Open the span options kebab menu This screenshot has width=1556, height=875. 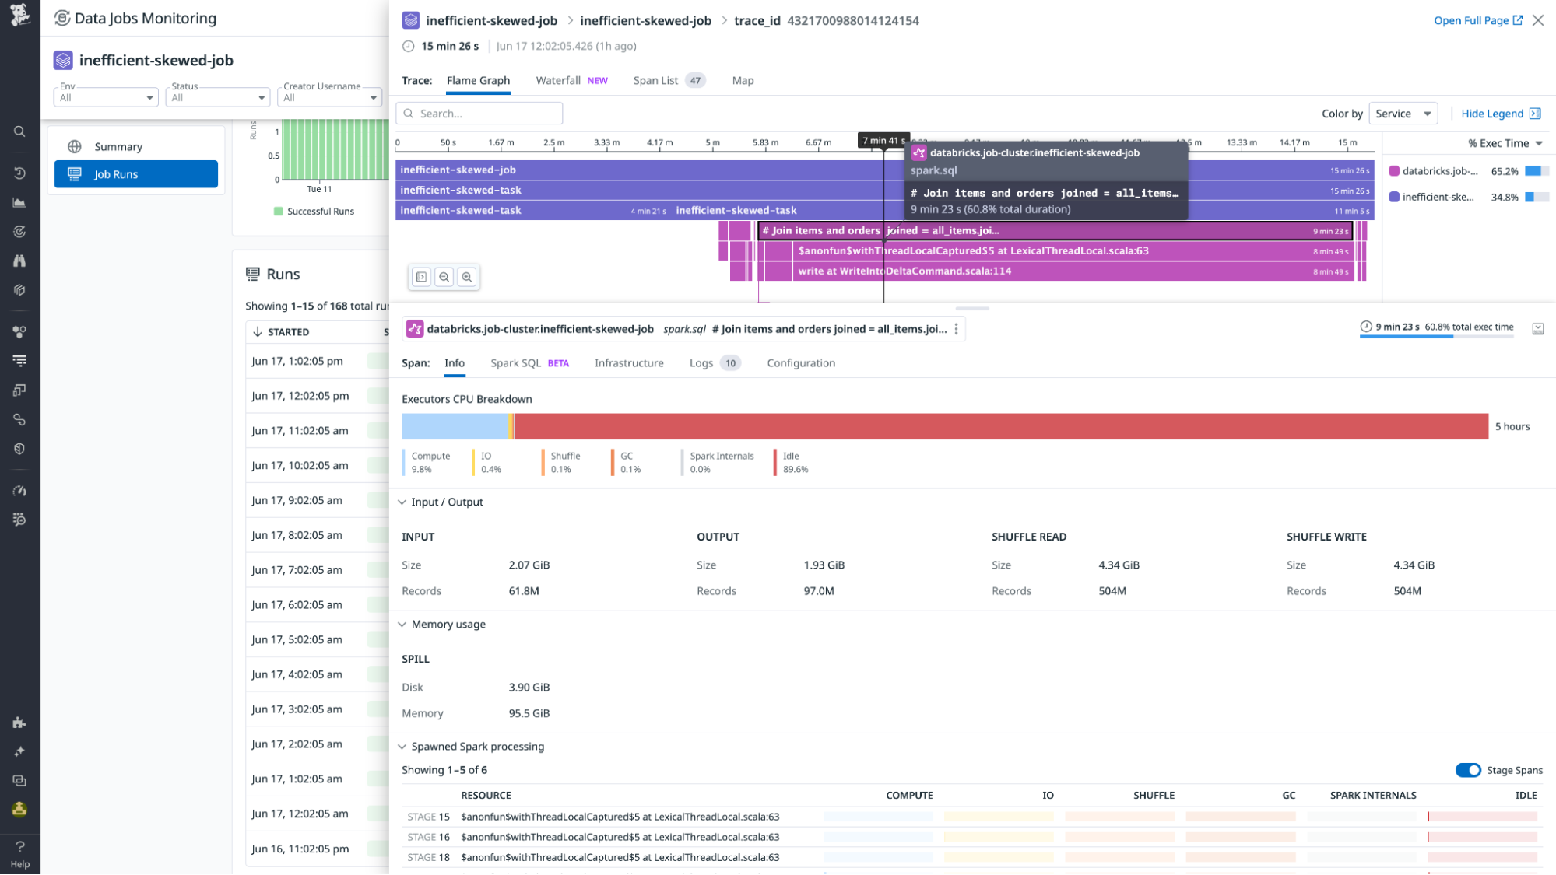956,328
